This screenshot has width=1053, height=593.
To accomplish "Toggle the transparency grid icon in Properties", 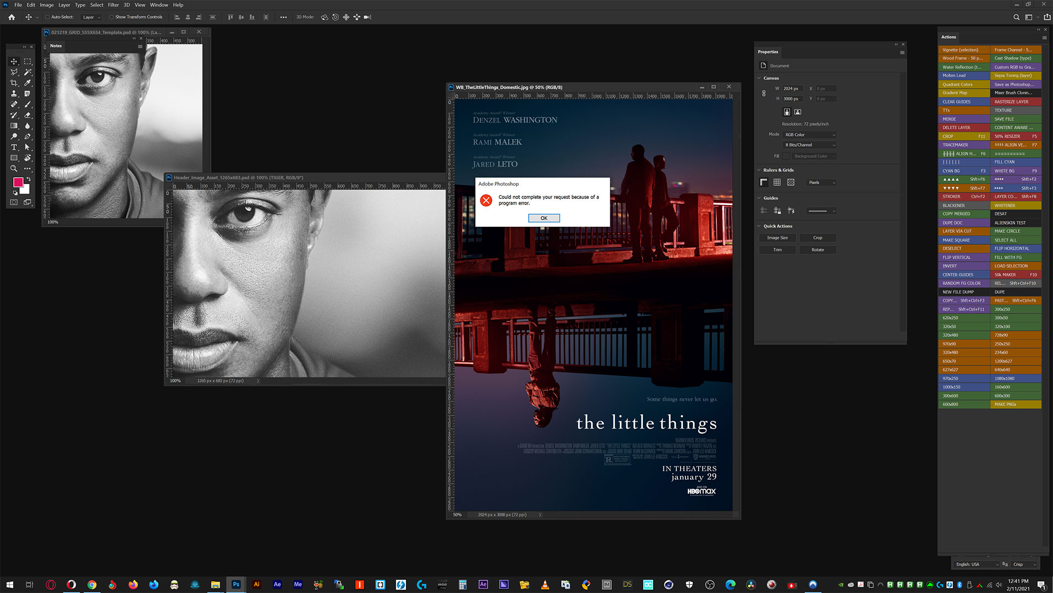I will [x=791, y=183].
